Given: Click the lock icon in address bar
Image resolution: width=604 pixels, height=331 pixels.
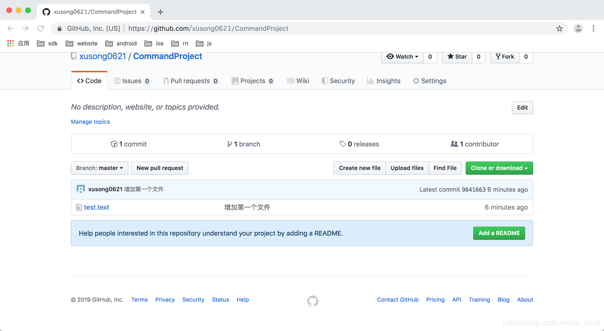Looking at the screenshot, I should (59, 28).
